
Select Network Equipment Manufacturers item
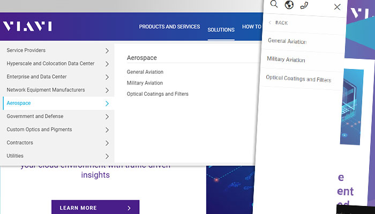pyautogui.click(x=46, y=90)
